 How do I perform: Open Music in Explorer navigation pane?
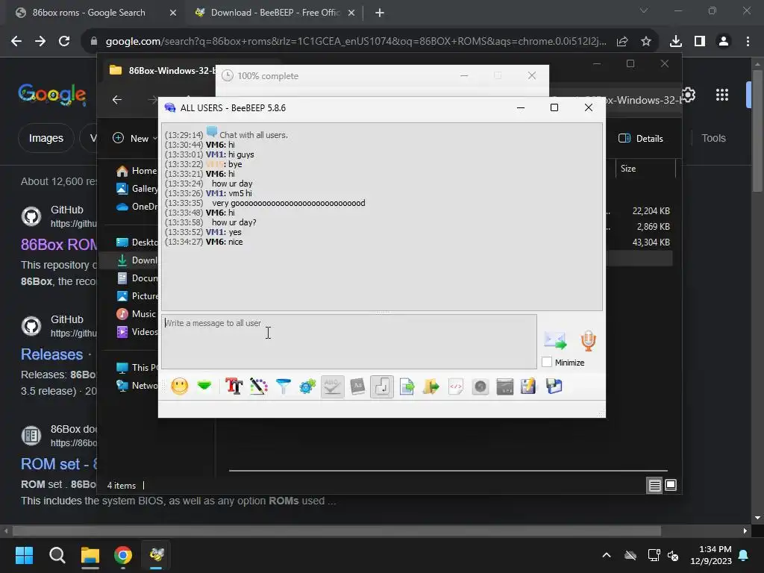click(137, 314)
